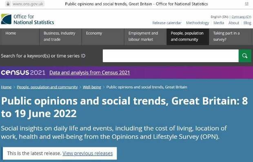The image size is (253, 162).
Task: Open the Media link
Action: click(x=219, y=23)
